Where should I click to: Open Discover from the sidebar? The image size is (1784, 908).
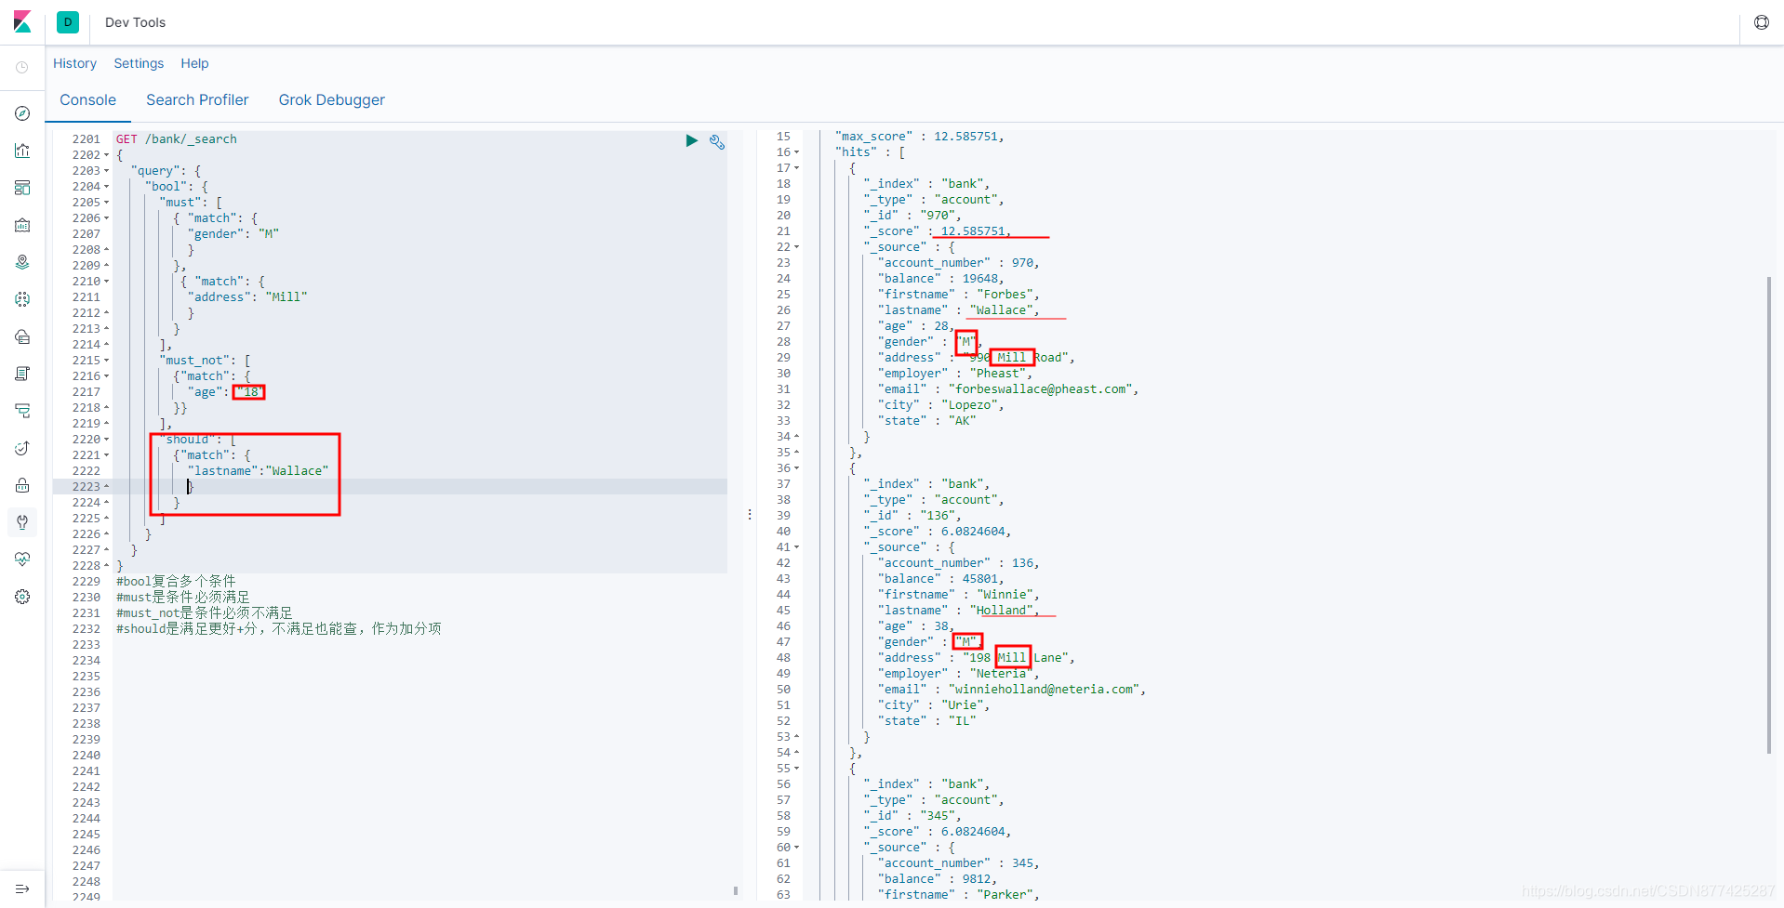(x=22, y=113)
